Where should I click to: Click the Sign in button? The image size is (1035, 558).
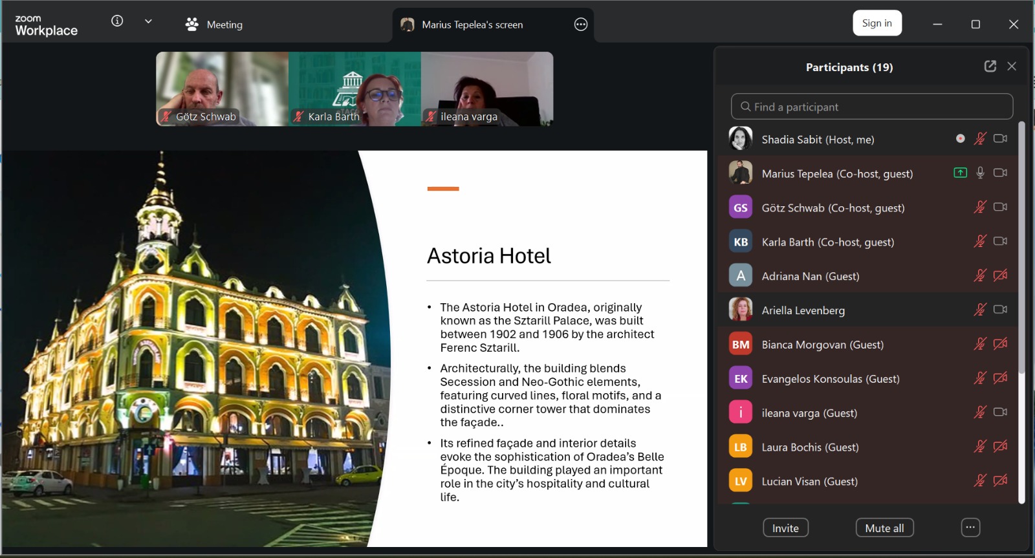point(877,23)
